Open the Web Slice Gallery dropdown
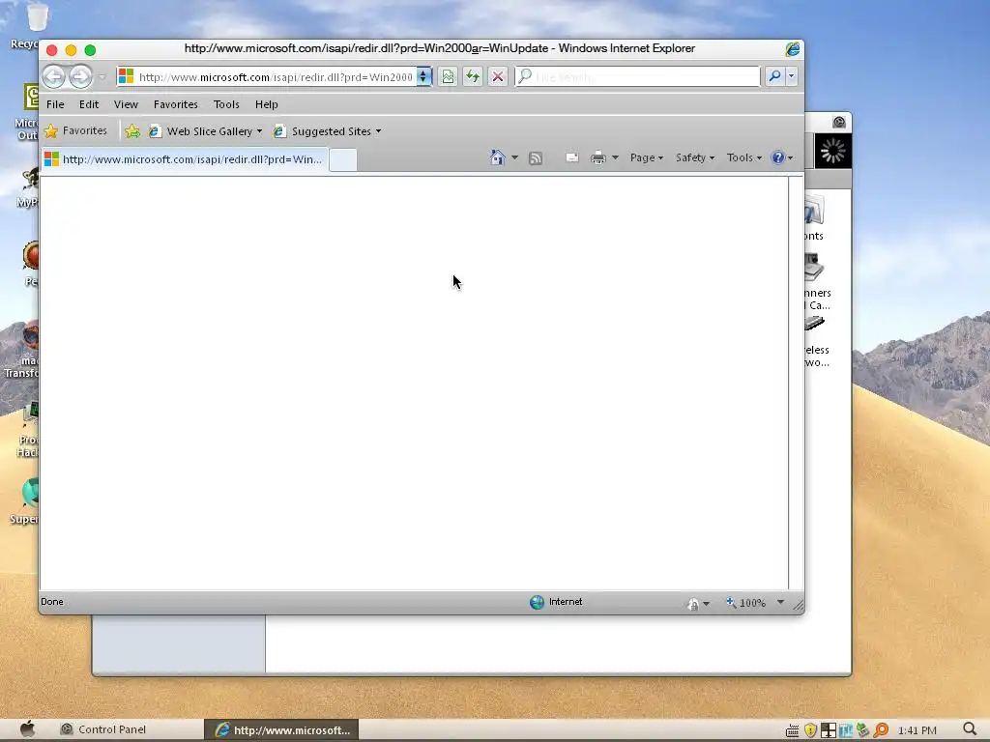 (x=206, y=131)
